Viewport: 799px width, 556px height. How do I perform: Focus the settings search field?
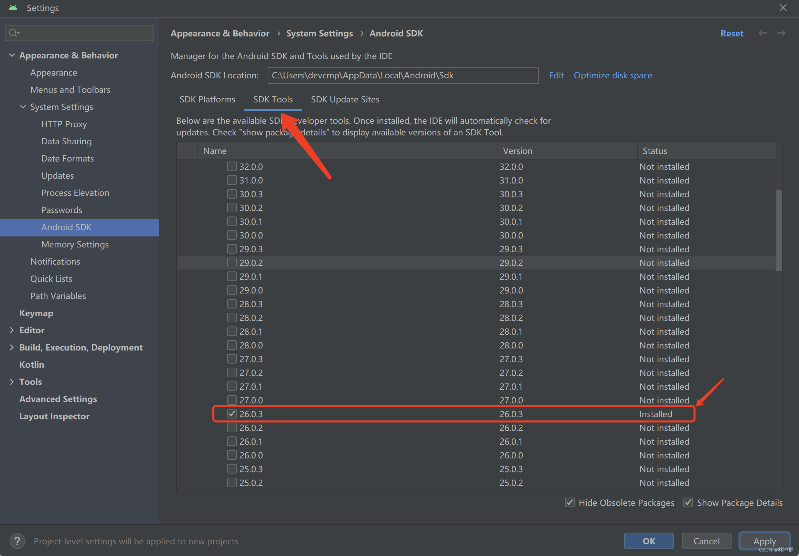coord(79,33)
